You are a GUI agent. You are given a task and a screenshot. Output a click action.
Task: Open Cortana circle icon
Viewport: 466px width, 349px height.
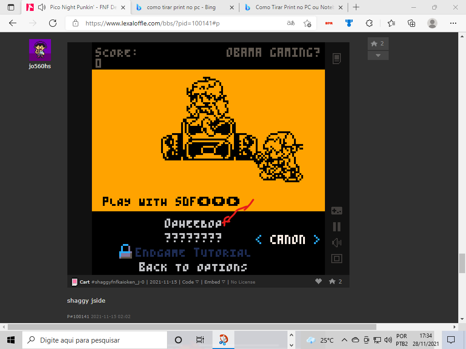[x=178, y=340]
